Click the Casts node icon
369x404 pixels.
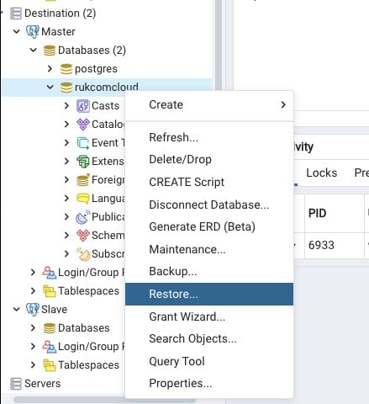[83, 106]
